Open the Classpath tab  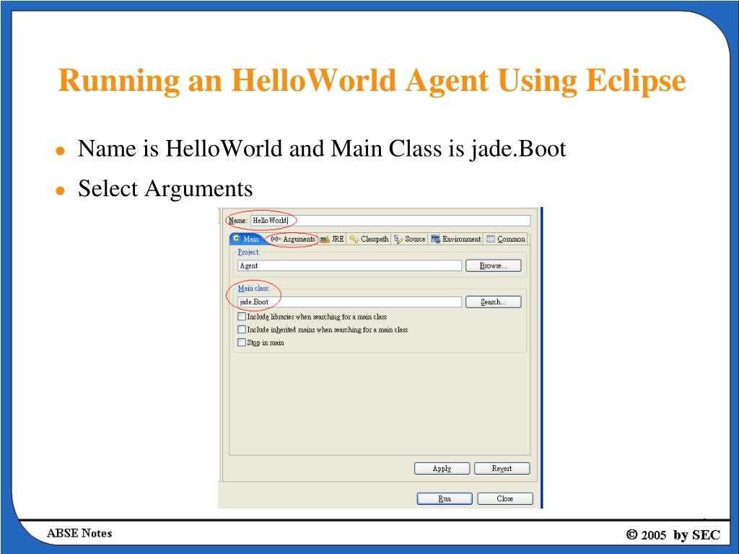(369, 239)
